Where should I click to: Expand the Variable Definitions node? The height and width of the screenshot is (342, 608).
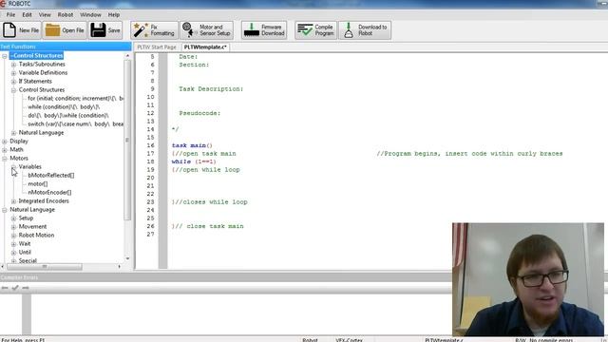coord(13,73)
